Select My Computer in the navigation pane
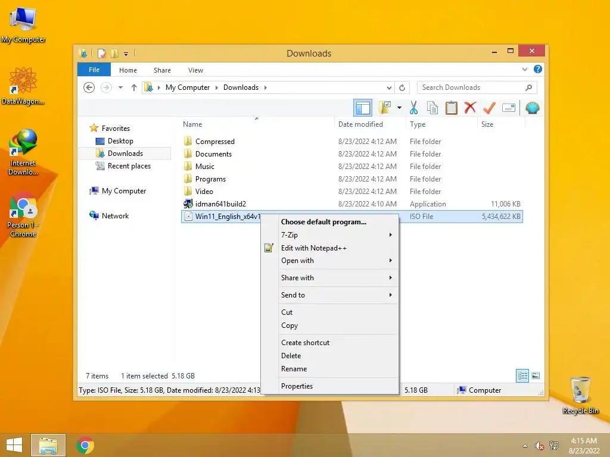610x457 pixels. pyautogui.click(x=118, y=191)
